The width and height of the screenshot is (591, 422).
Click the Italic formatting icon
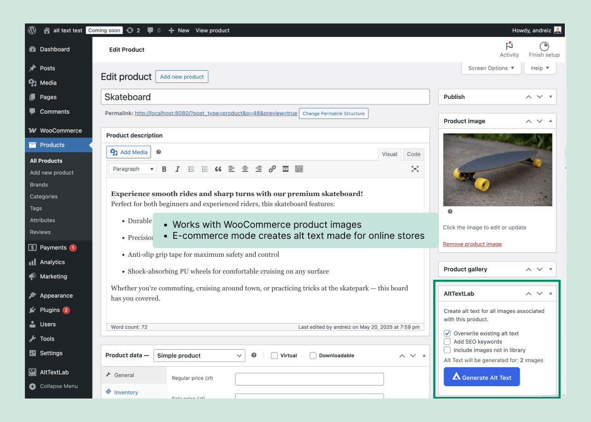coord(177,169)
